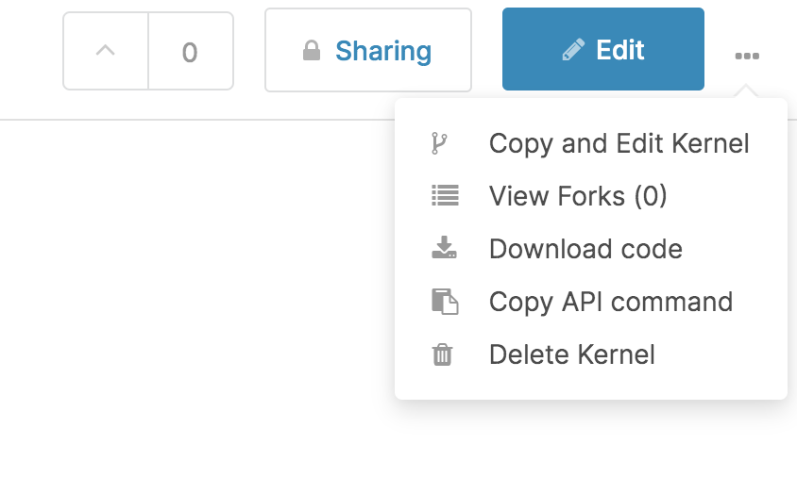The height and width of the screenshot is (477, 797).
Task: Select Copy and Edit Kernel
Action: click(x=591, y=143)
